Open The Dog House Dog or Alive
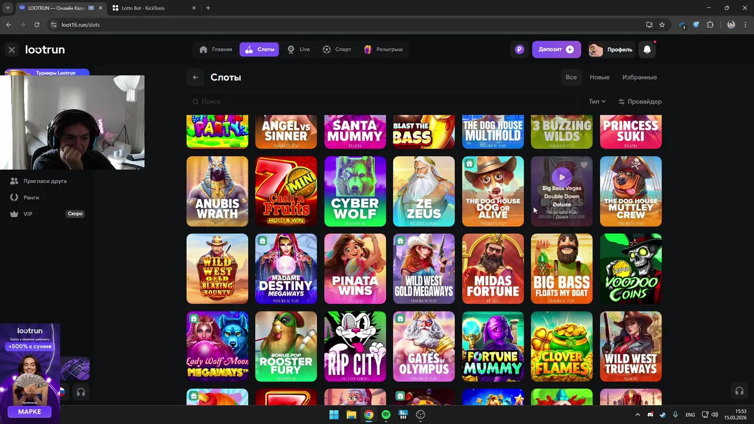 tap(493, 191)
